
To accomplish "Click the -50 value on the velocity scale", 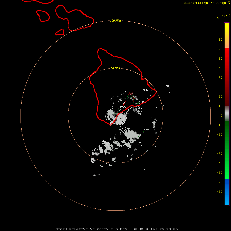I will coord(219,163).
